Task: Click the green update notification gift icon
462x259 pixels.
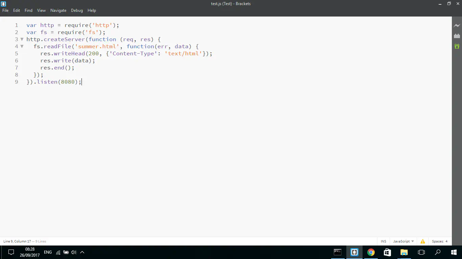Action: [457, 46]
